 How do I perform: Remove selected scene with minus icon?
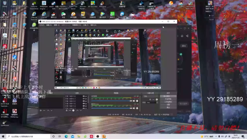click(44, 111)
